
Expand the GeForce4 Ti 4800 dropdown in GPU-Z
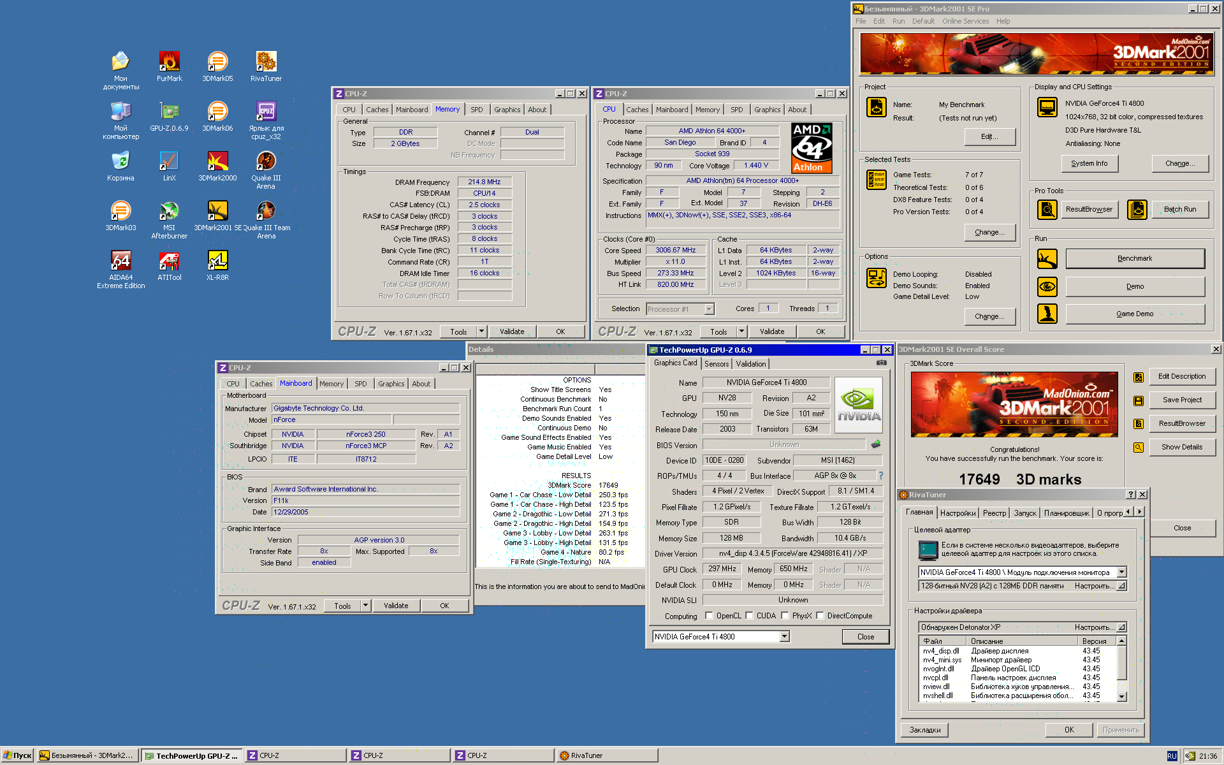(785, 637)
